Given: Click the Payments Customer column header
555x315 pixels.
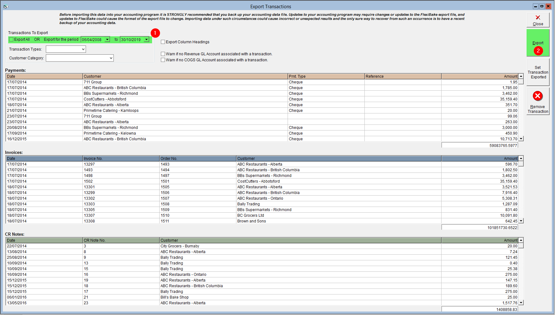Looking at the screenshot, I should [185, 76].
